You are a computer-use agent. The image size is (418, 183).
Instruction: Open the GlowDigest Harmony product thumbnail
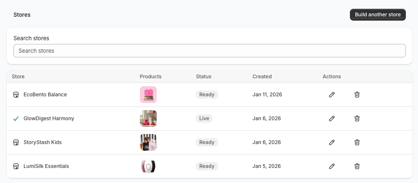pyautogui.click(x=148, y=119)
